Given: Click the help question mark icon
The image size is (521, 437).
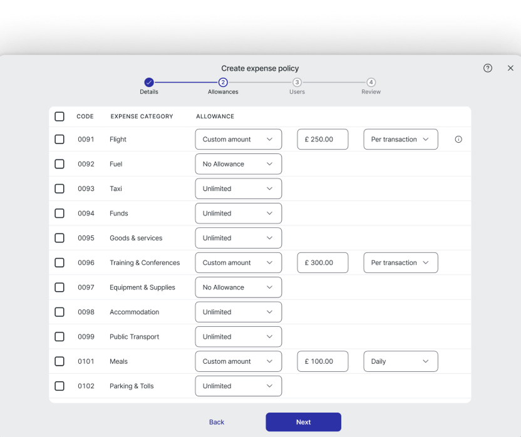Looking at the screenshot, I should tap(488, 68).
